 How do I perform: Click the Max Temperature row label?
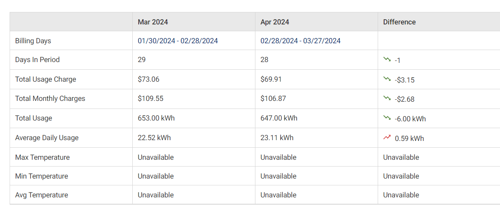(43, 157)
